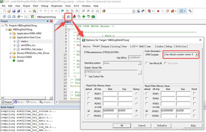Screen dimensions: 206x132
Task: Enable the Use Custom File checkbox
Action: click(x=86, y=76)
